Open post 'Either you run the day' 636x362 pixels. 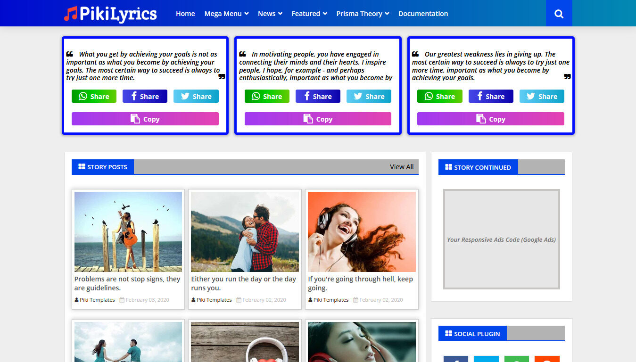pos(243,283)
